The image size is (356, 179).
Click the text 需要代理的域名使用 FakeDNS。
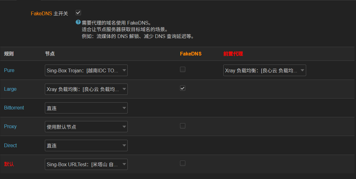point(116,23)
